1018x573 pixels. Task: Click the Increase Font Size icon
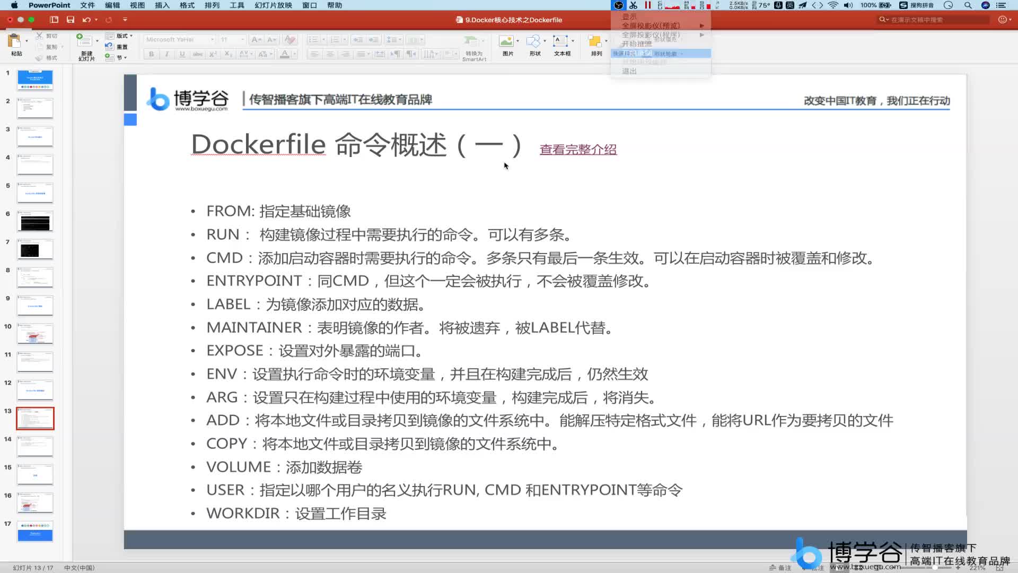point(256,40)
